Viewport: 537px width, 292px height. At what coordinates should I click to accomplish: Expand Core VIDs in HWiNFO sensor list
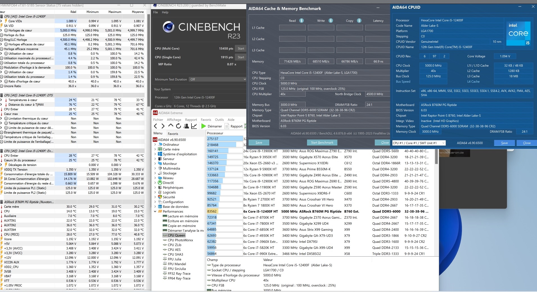1,21
